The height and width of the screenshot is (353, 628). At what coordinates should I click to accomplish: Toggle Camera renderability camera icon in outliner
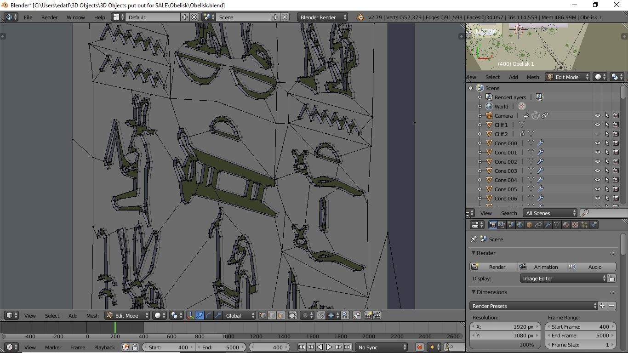click(616, 115)
